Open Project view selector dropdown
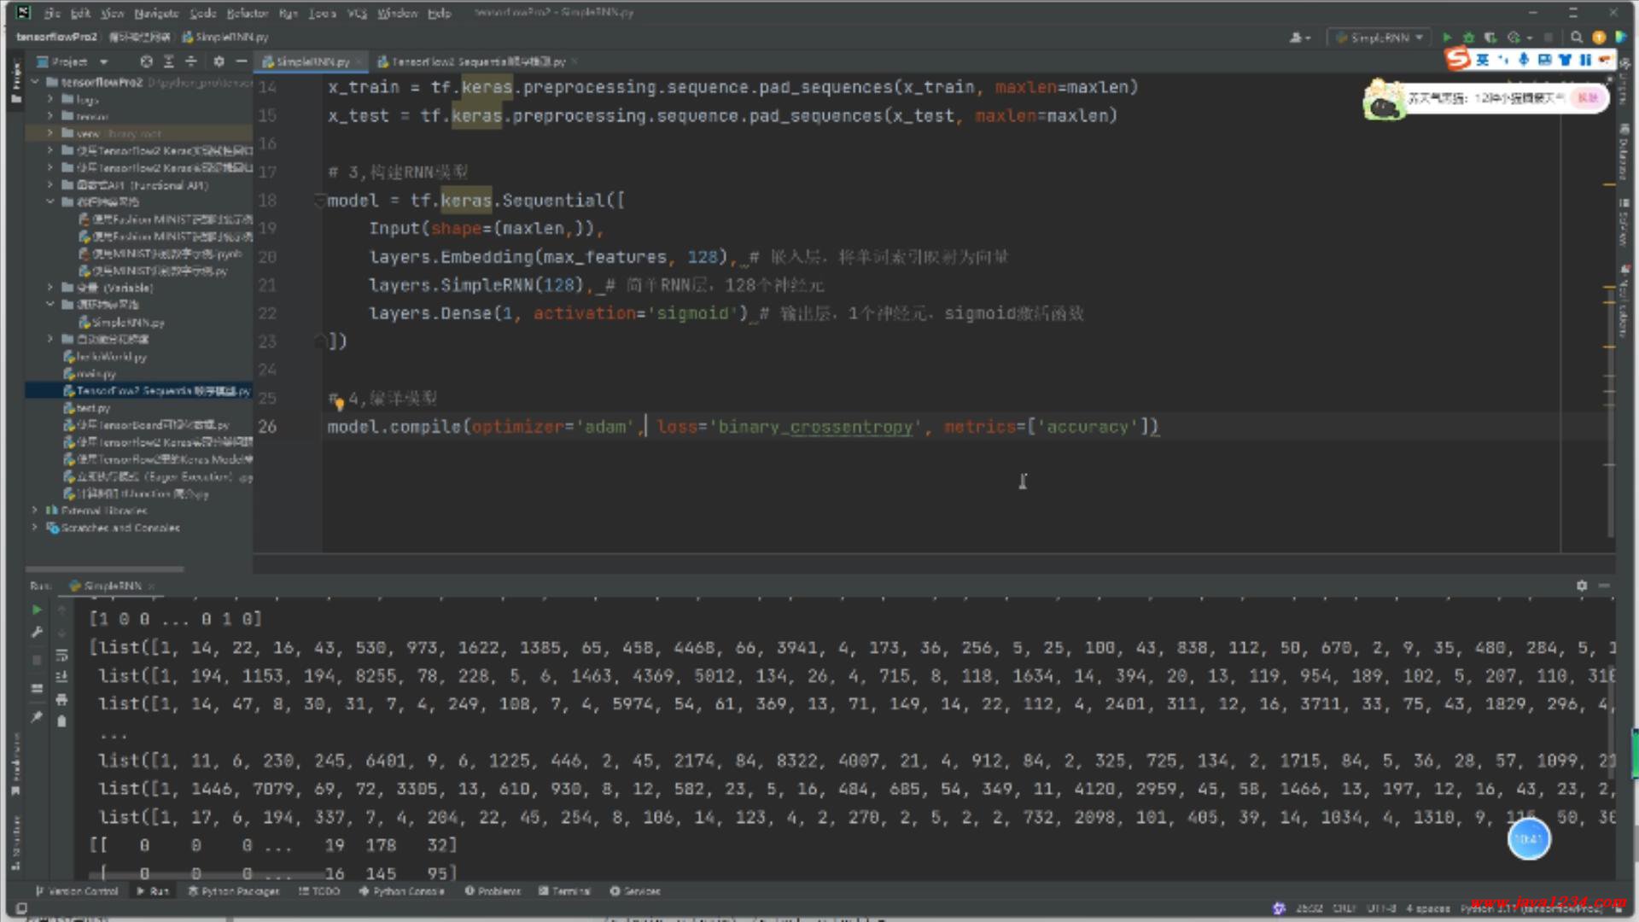1639x922 pixels. click(x=104, y=61)
